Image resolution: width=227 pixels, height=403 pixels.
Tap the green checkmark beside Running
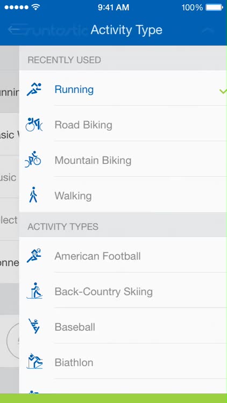223,91
